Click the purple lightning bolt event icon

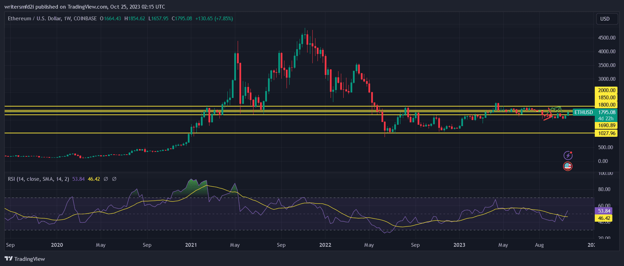[568, 156]
